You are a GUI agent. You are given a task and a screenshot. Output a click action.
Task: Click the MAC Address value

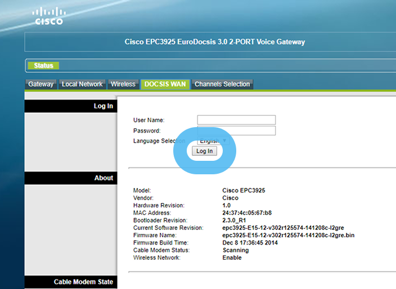click(247, 213)
